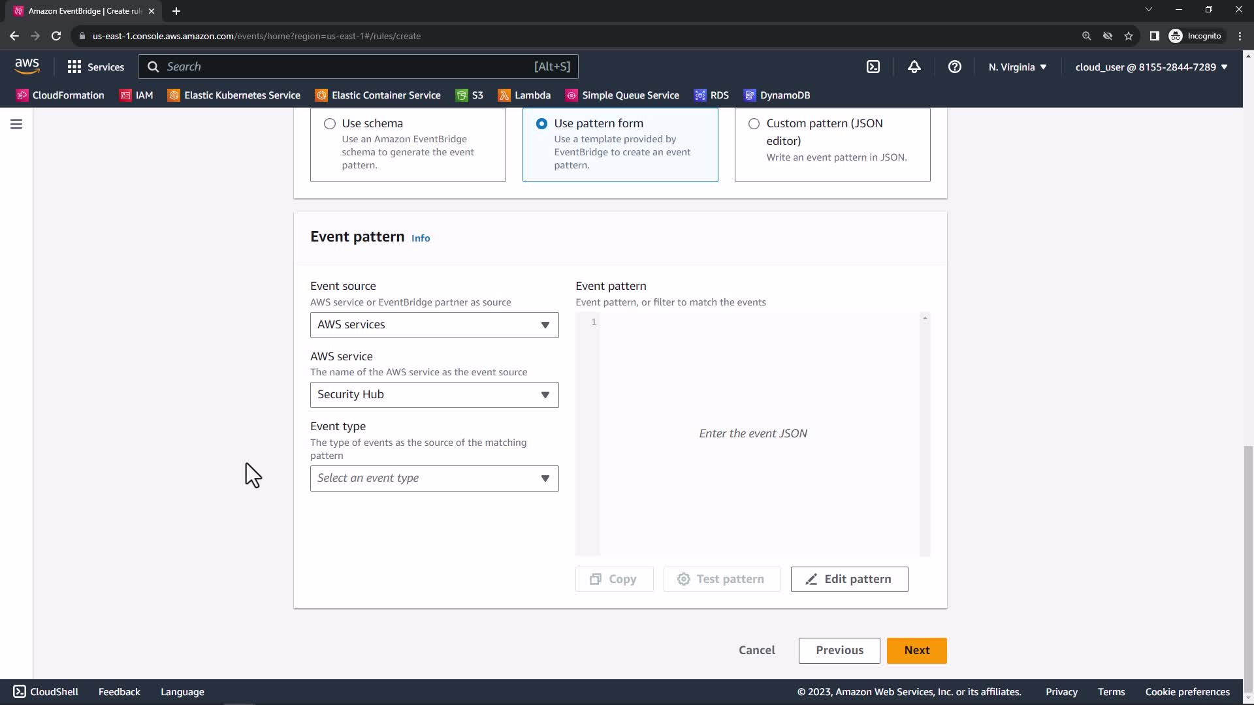Open the hamburger side navigation menu
This screenshot has width=1254, height=705.
[x=16, y=124]
